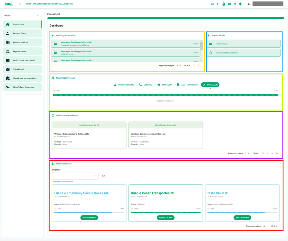The image size is (288, 241).
Task: Click the sign language hands icon
Action: pyautogui.click(x=224, y=4)
